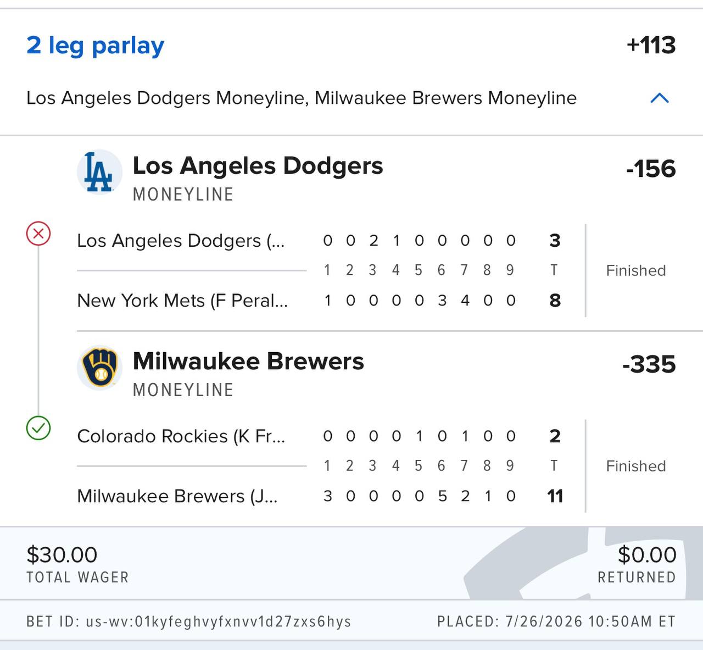Open the 2 leg parlay title
The width and height of the screenshot is (703, 650).
click(x=95, y=46)
